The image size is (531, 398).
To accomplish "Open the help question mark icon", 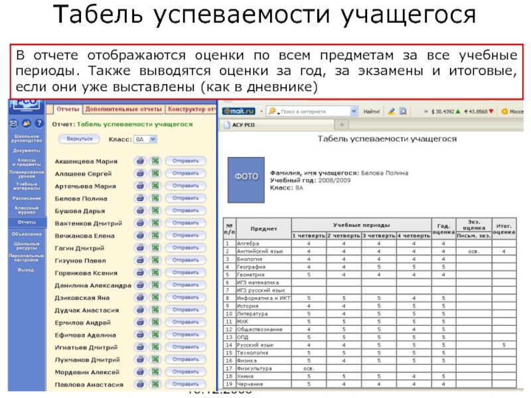I will tap(38, 123).
